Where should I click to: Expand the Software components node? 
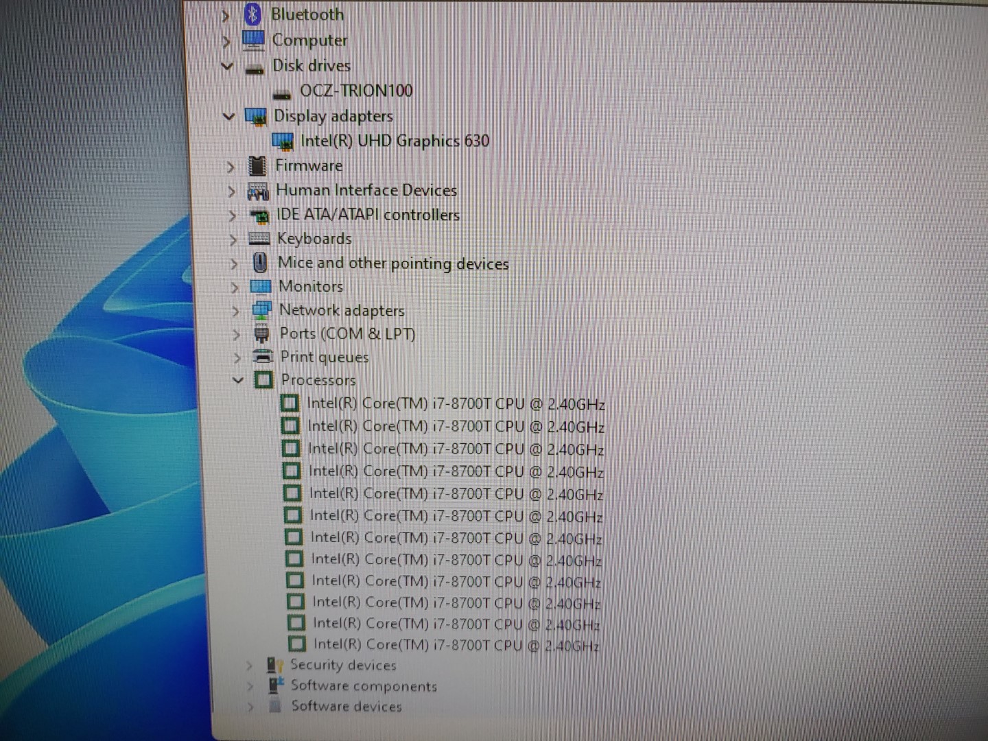pyautogui.click(x=250, y=686)
